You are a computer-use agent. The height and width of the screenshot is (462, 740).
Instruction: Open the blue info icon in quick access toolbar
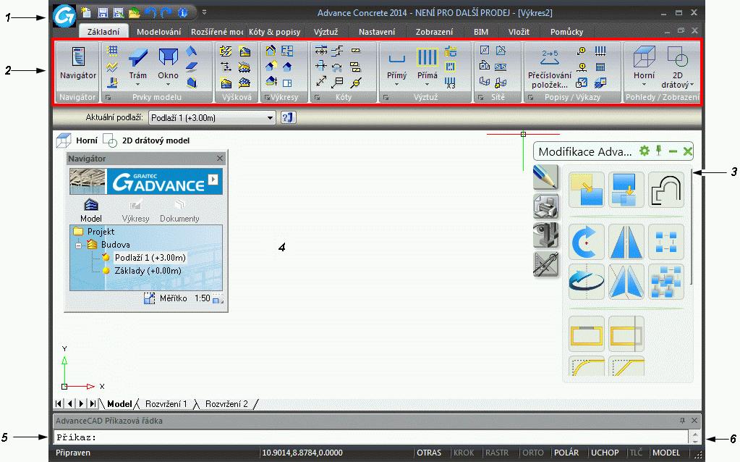click(182, 12)
